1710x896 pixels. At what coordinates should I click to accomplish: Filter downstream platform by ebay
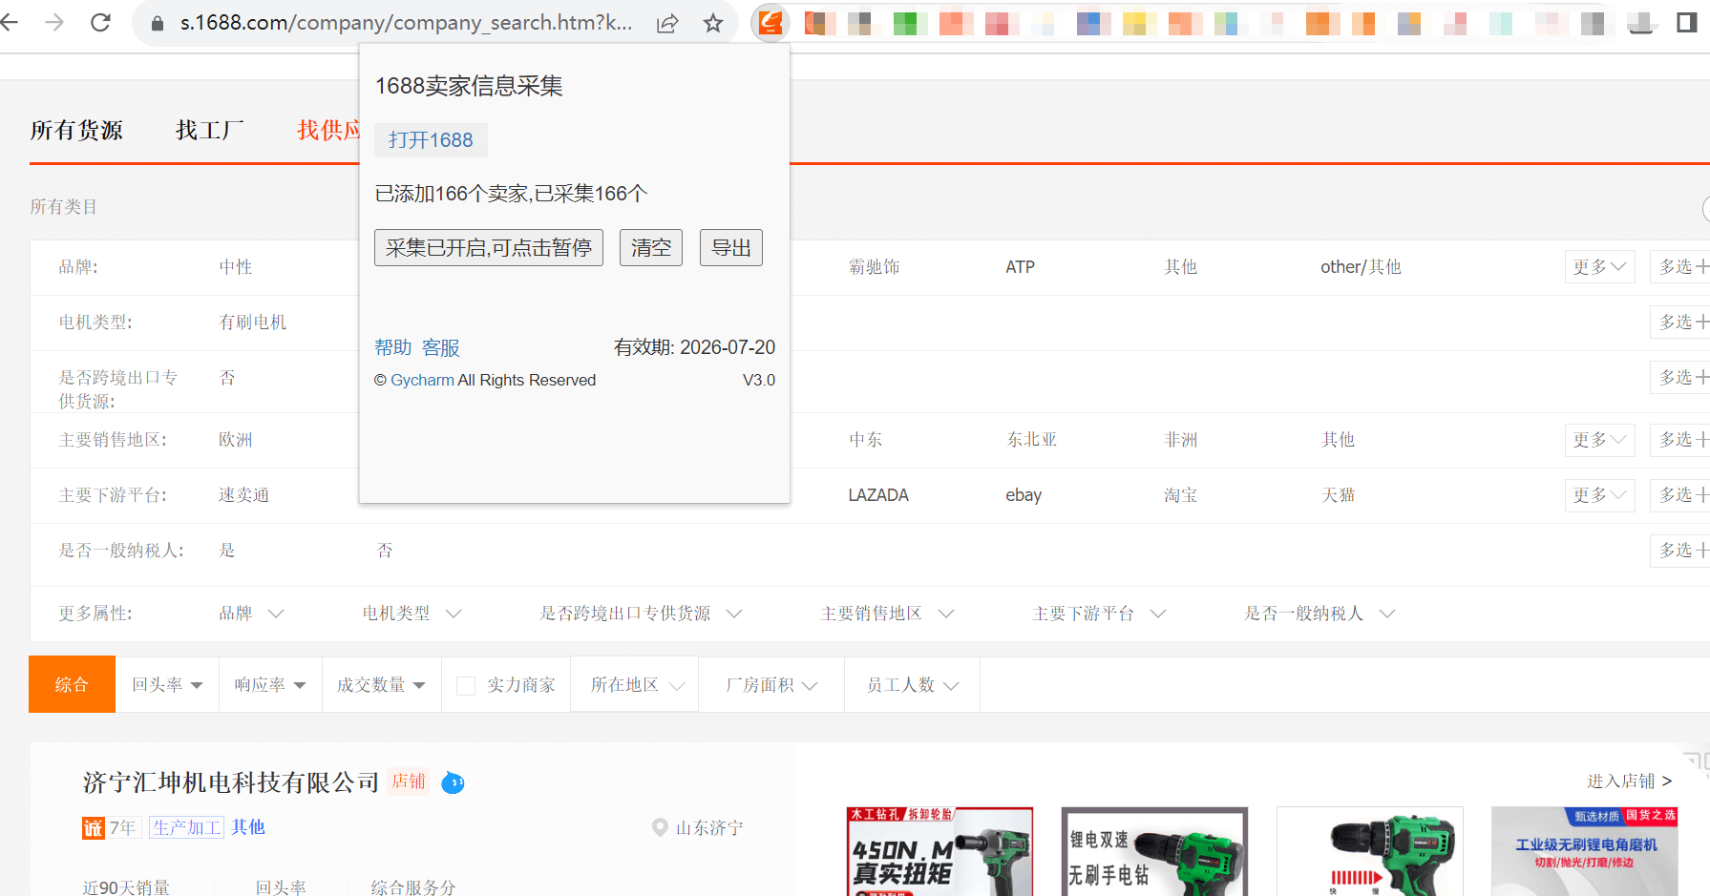coord(1024,495)
